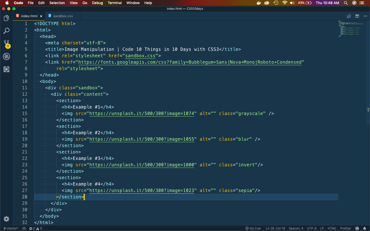The image size is (370, 231).
Task: Change end of line sequence LF
Action: point(322,228)
